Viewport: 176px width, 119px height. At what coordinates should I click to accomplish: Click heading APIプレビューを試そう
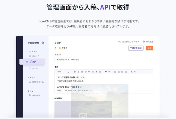(x=69, y=87)
